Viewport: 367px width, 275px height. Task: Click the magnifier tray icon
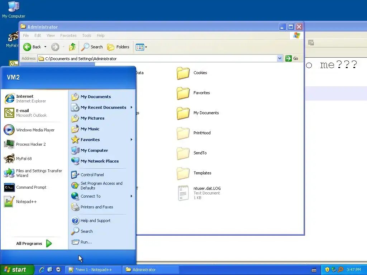[340, 270]
